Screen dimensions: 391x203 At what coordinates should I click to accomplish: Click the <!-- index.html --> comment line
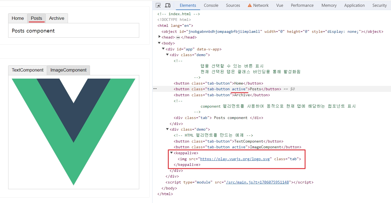click(x=179, y=14)
